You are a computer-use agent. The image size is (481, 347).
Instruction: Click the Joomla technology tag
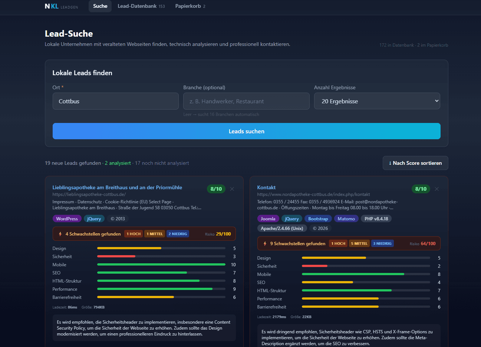(x=268, y=219)
